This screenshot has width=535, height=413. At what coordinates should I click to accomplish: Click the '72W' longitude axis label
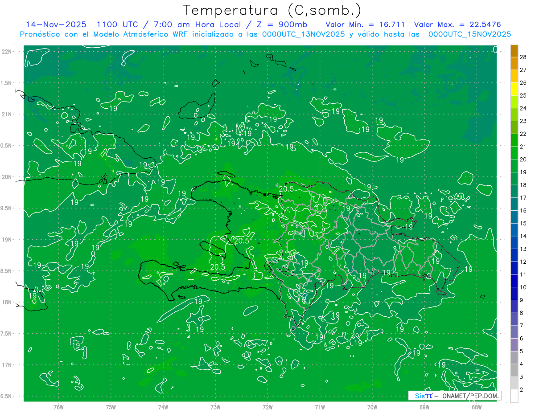267,407
